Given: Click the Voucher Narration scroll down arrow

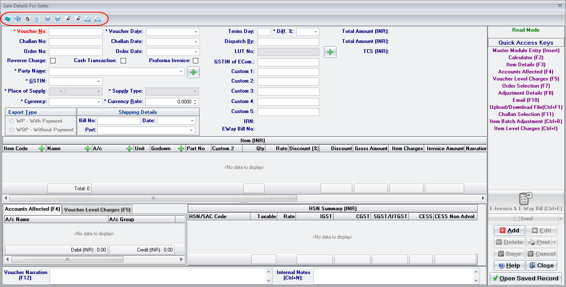Looking at the screenshot, I should click(268, 281).
